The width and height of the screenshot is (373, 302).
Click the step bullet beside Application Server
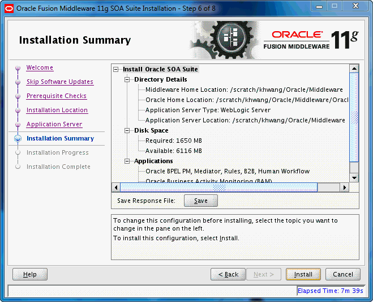pyautogui.click(x=18, y=125)
